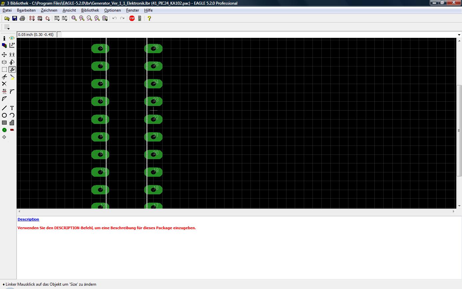Select the green Pad tool
Screen dimensions: 462x289
(x=4, y=130)
